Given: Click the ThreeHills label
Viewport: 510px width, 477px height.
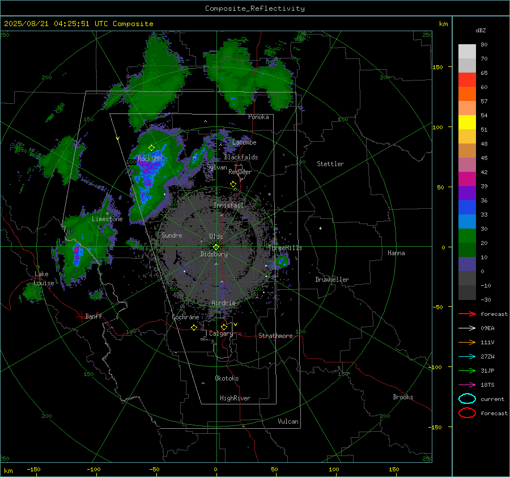Looking at the screenshot, I should click(x=285, y=248).
